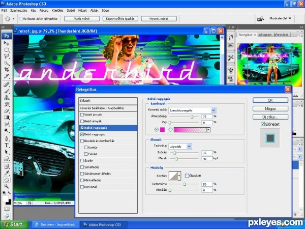Click the Nyomt. méret button

(159, 19)
